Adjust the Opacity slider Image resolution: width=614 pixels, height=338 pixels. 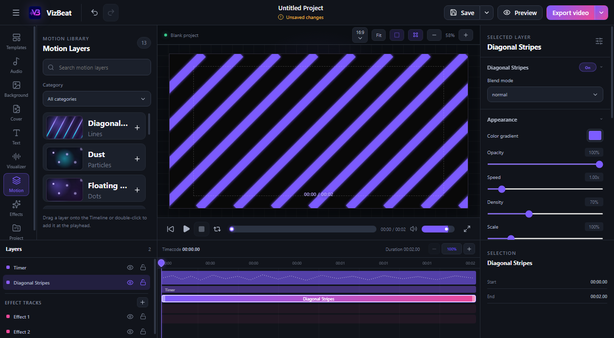[x=545, y=164]
